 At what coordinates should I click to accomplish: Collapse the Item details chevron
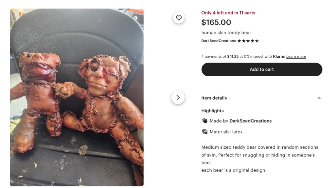(x=319, y=98)
